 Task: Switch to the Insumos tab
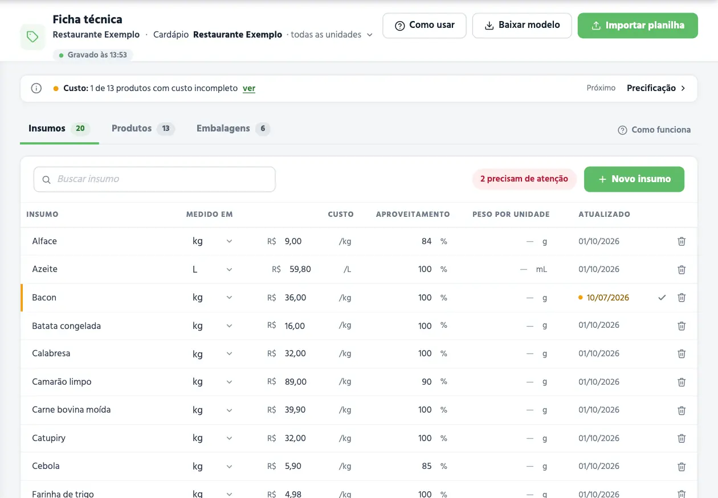pos(59,129)
